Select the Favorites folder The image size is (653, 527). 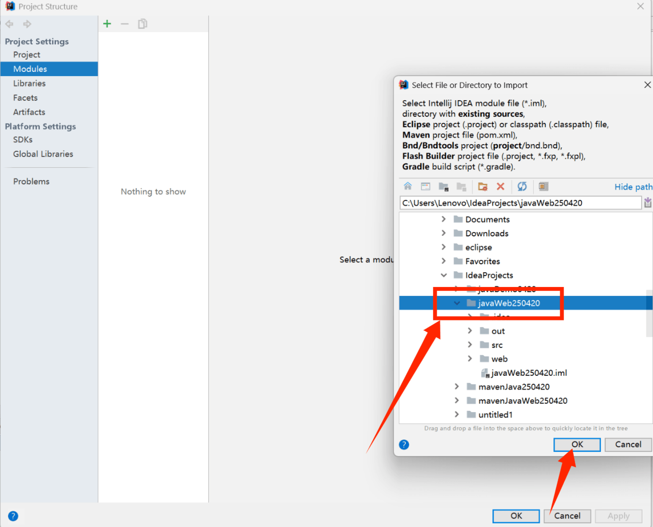click(482, 261)
